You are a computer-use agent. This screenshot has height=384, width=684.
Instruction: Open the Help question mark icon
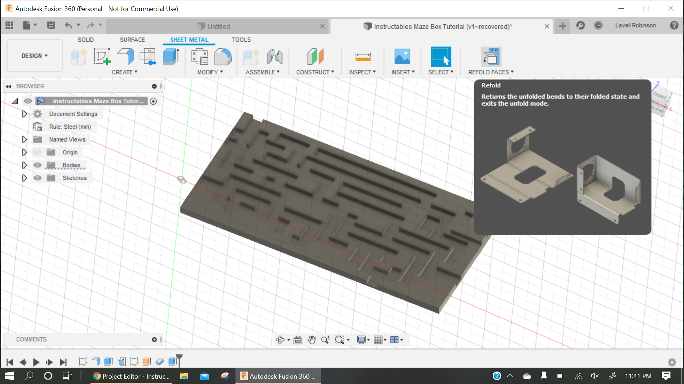pyautogui.click(x=674, y=25)
